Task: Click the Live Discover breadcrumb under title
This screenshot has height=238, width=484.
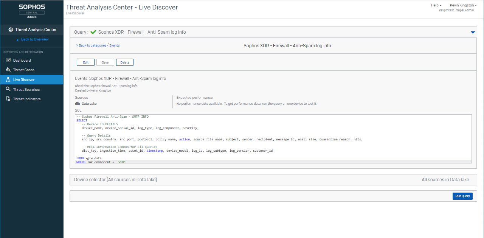Action: (75, 13)
